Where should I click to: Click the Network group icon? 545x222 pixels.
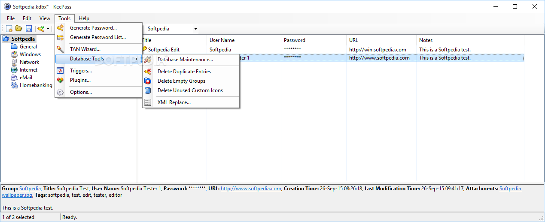click(14, 62)
